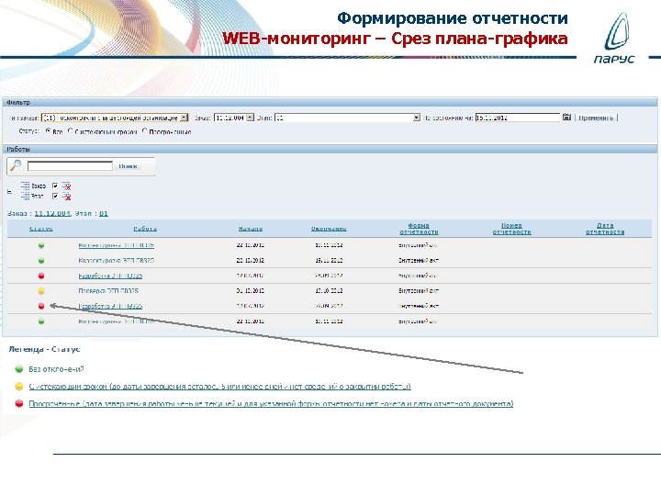
Task: Open the Заказ 11.12.004 dropdown
Action: coord(234,118)
